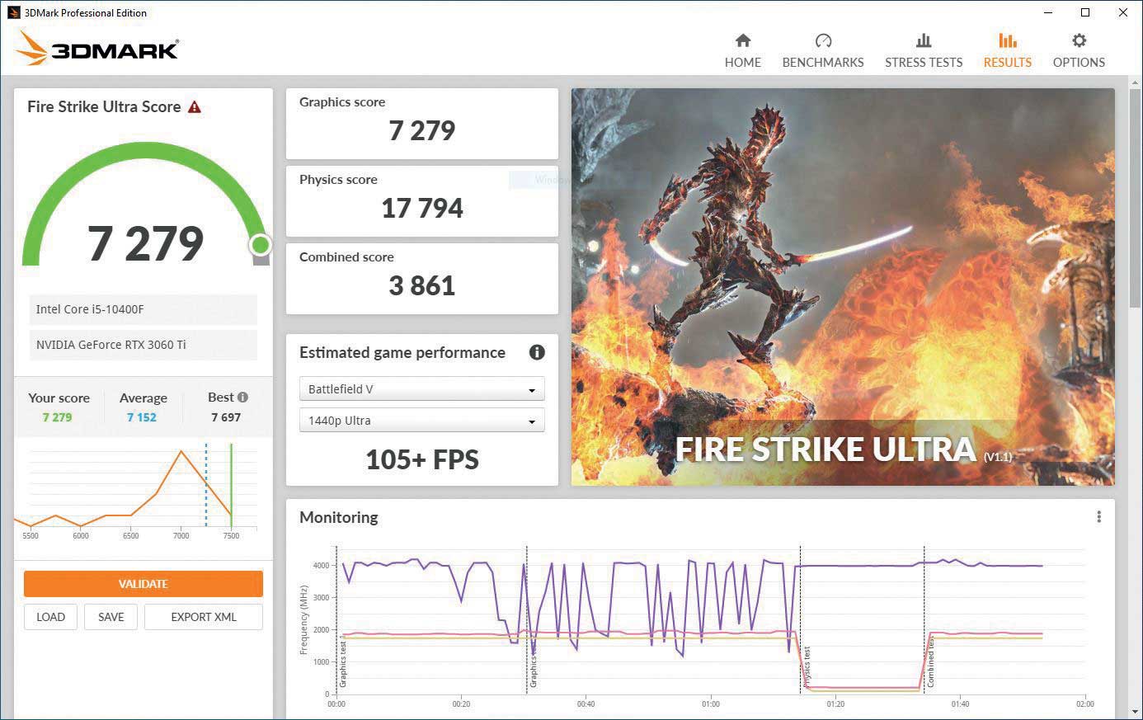Click the Fire Strike Ultra preview image
The image size is (1143, 720).
coord(842,286)
